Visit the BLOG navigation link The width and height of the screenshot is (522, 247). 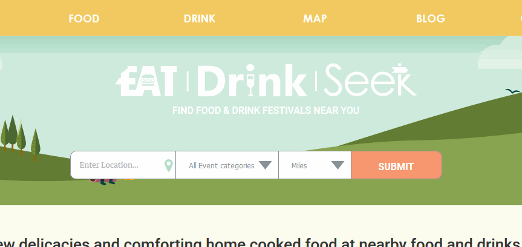coord(430,18)
